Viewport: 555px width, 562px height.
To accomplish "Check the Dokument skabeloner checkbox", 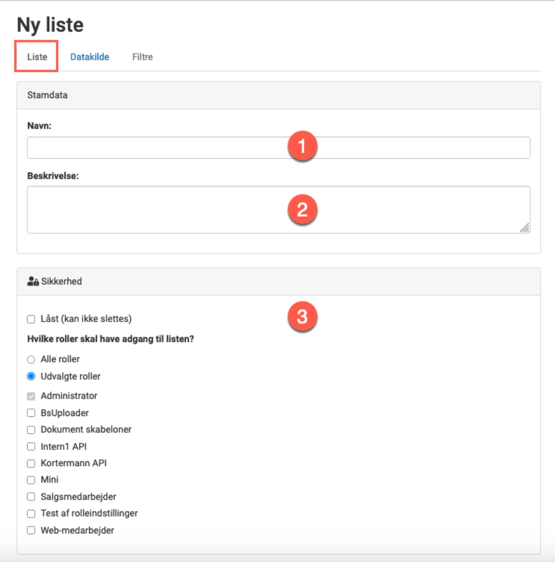I will click(31, 430).
